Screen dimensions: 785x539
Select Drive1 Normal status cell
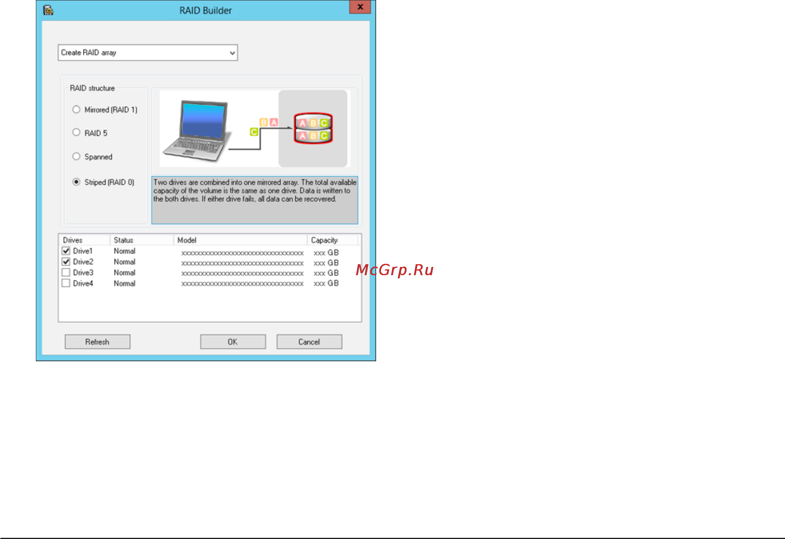pyautogui.click(x=125, y=251)
